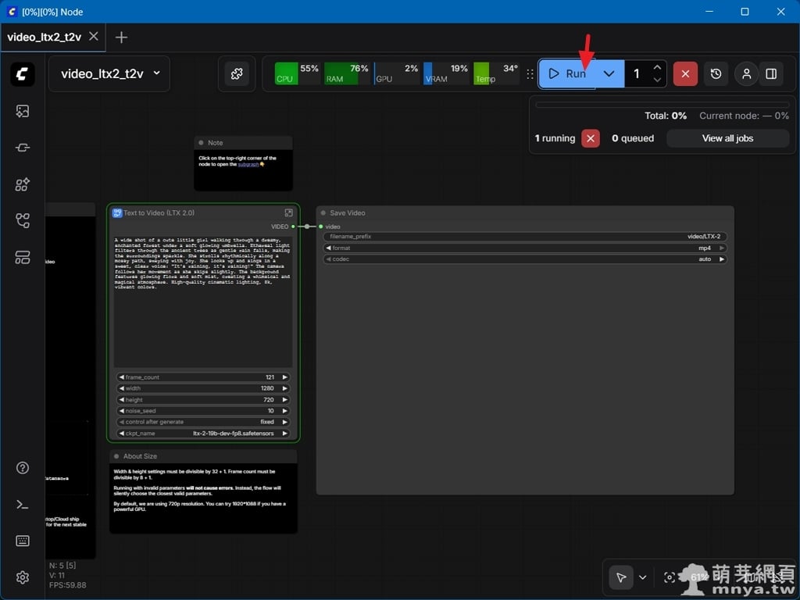Open the extensions manager puzzle icon
The height and width of the screenshot is (600, 800).
[x=236, y=73]
